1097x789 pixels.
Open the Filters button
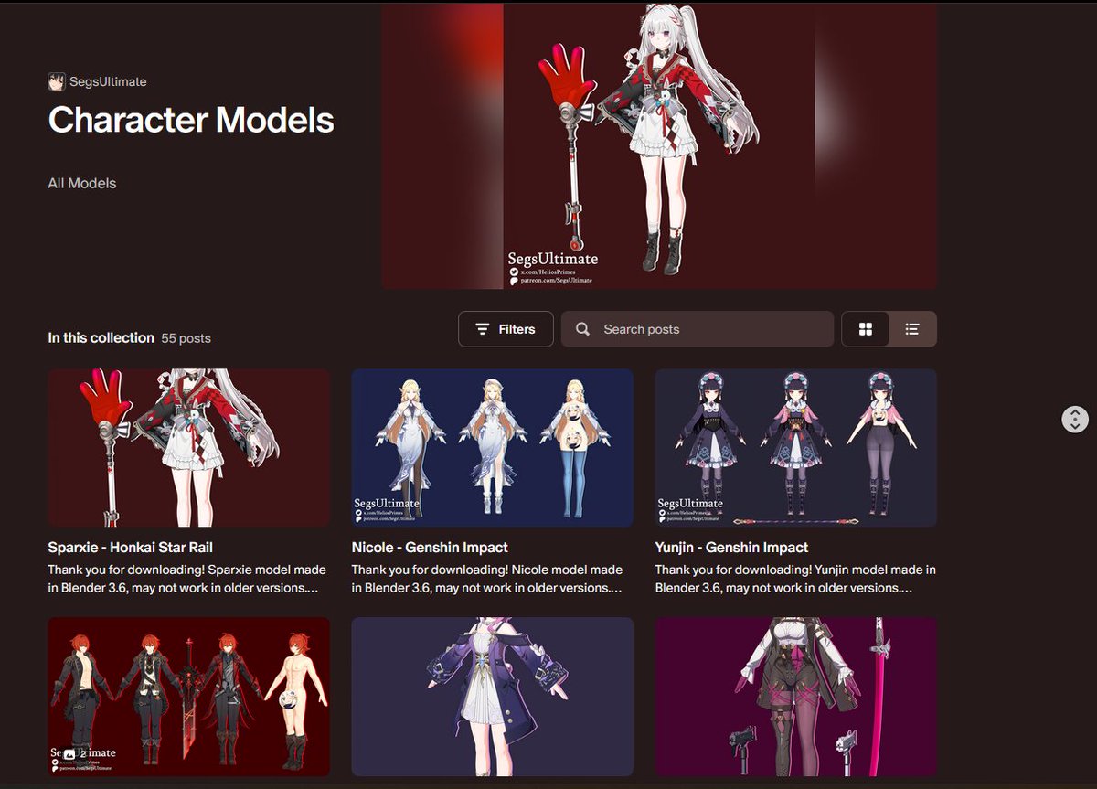(x=506, y=329)
